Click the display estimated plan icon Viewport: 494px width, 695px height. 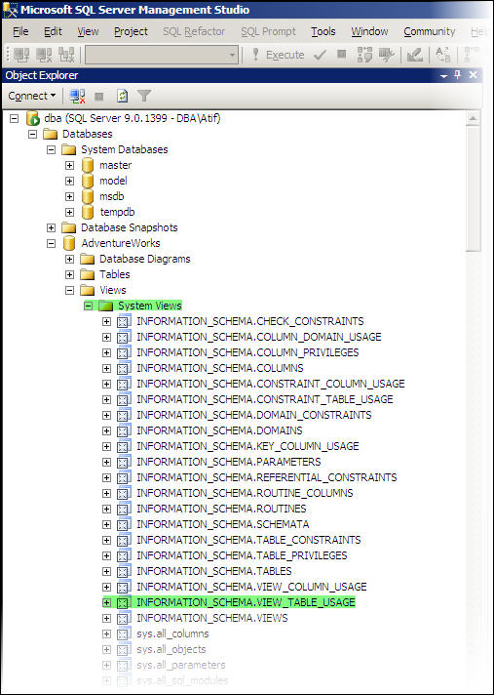tap(364, 55)
